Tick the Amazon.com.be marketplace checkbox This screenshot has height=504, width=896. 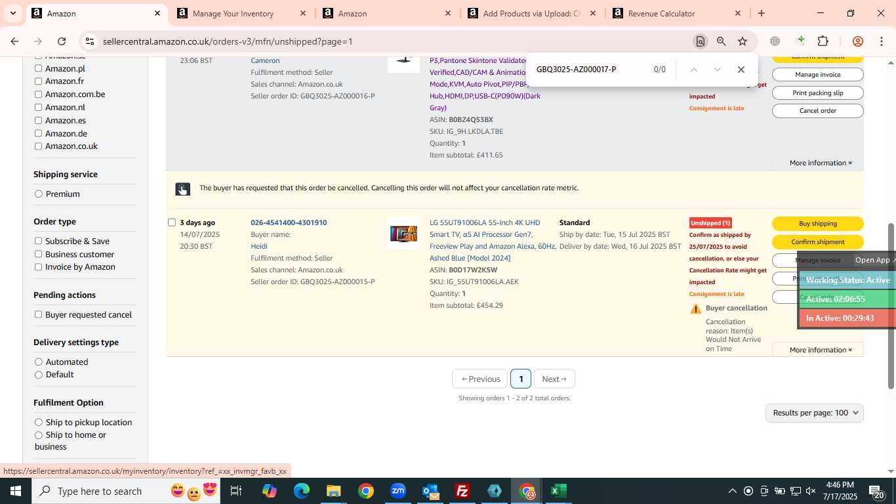[x=38, y=94]
